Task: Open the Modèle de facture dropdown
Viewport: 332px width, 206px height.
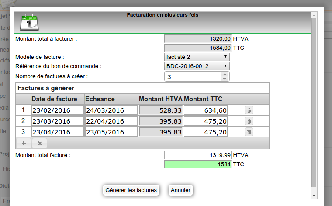Action: click(197, 57)
